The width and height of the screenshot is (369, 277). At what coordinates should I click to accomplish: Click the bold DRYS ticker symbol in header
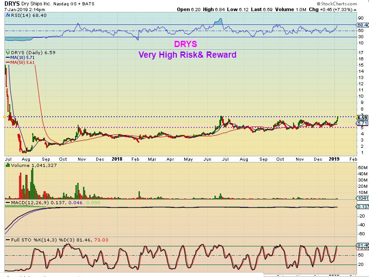tap(11, 3)
